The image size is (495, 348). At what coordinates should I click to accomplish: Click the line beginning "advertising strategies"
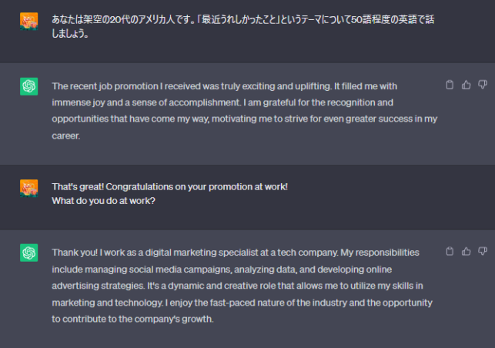click(x=237, y=286)
